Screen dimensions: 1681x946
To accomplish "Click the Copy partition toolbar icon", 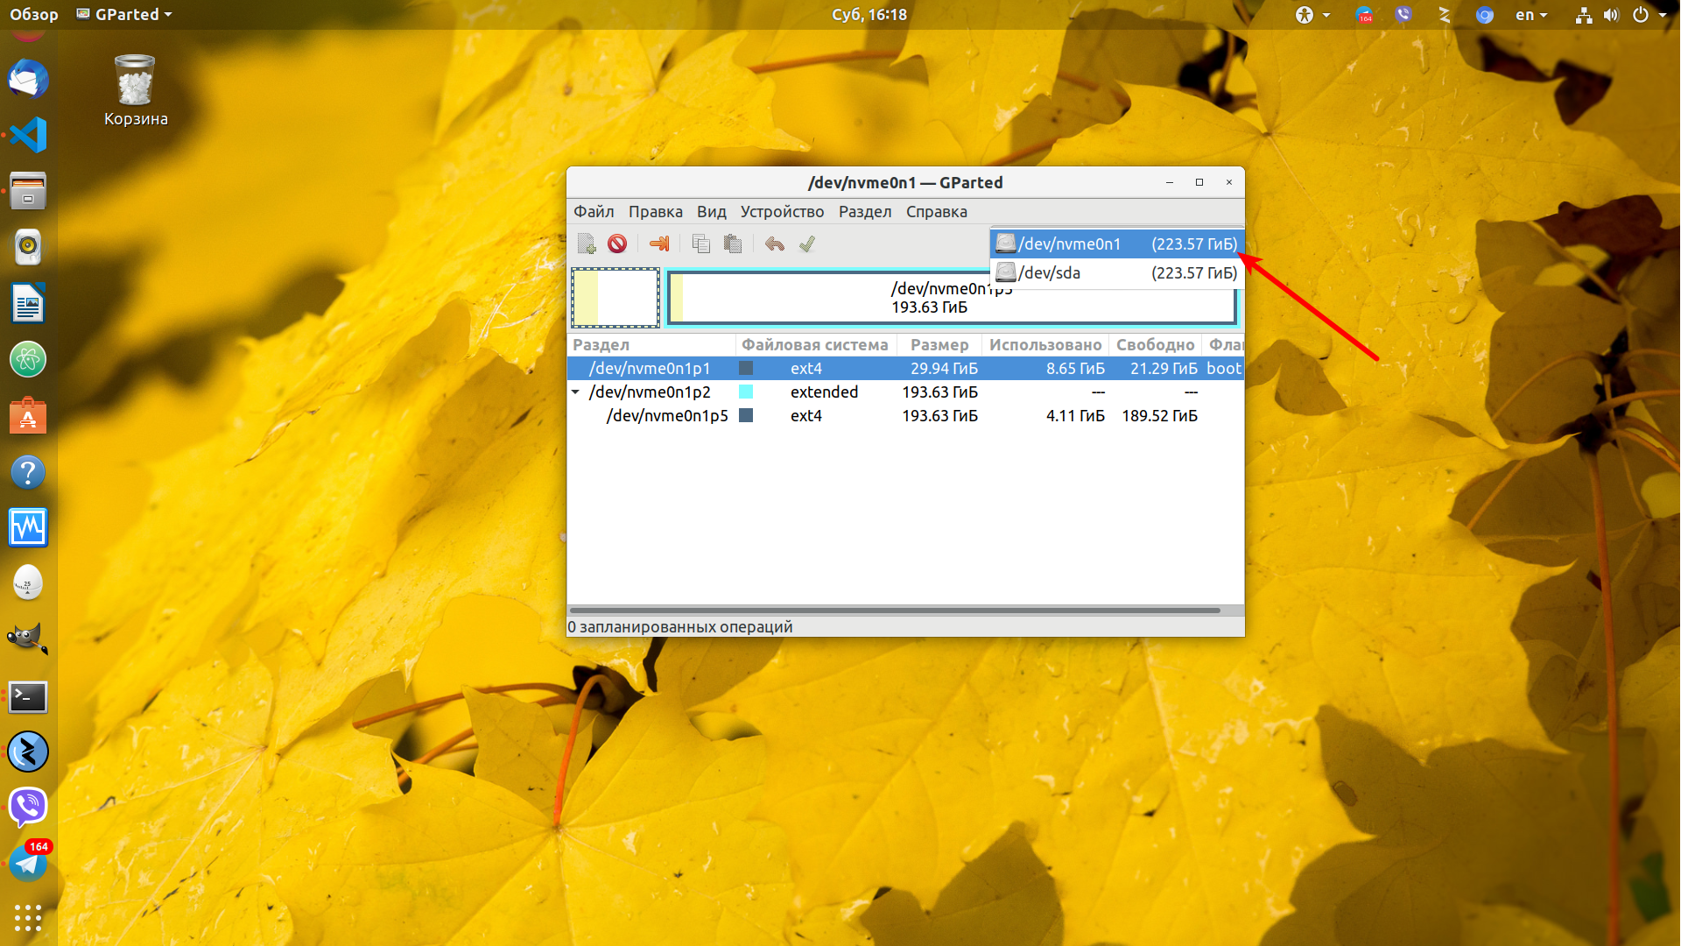I will [x=700, y=244].
